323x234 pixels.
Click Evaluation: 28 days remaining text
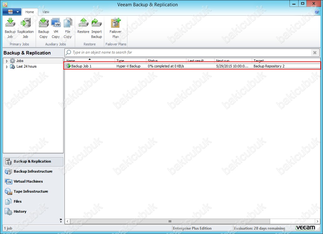coord(259,228)
